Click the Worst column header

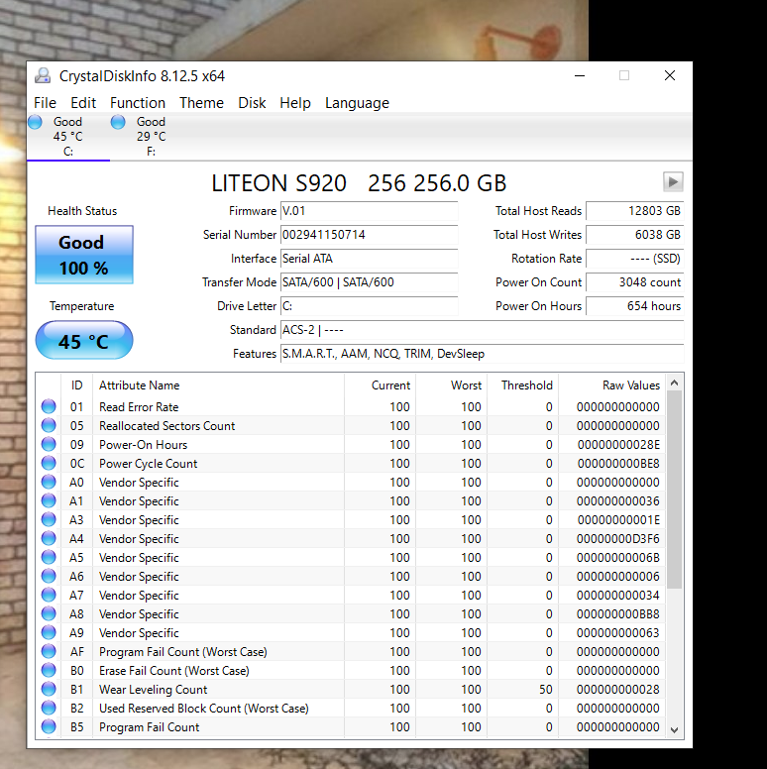(x=451, y=384)
